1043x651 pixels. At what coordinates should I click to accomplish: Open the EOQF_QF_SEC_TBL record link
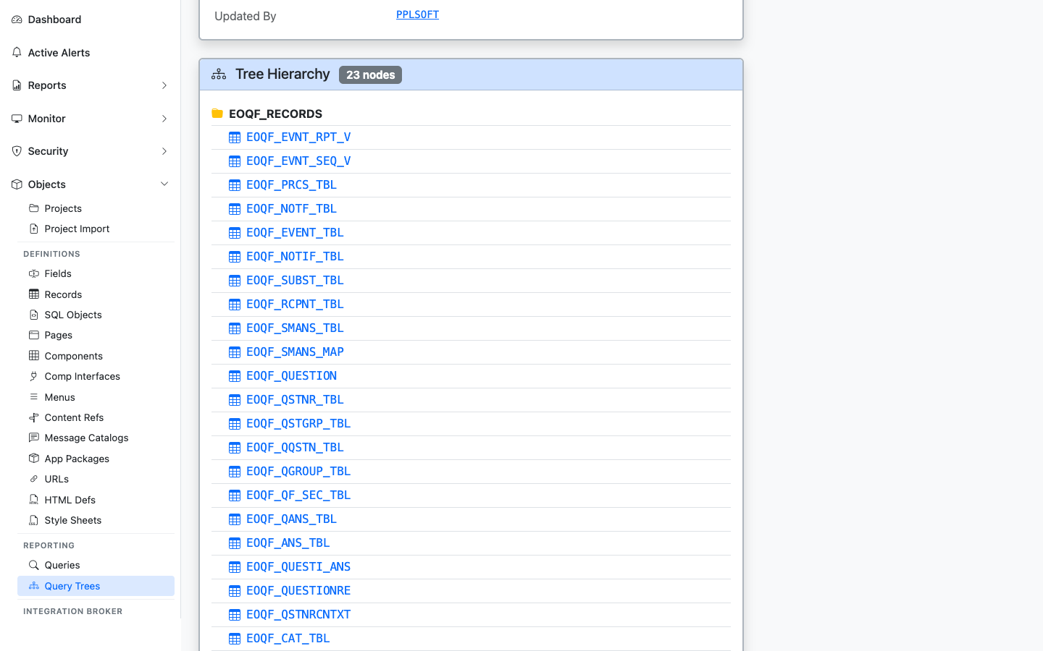[x=298, y=495]
